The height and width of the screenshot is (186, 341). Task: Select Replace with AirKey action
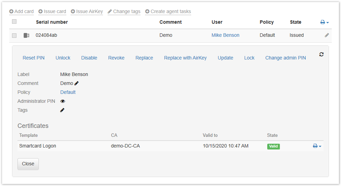185,58
